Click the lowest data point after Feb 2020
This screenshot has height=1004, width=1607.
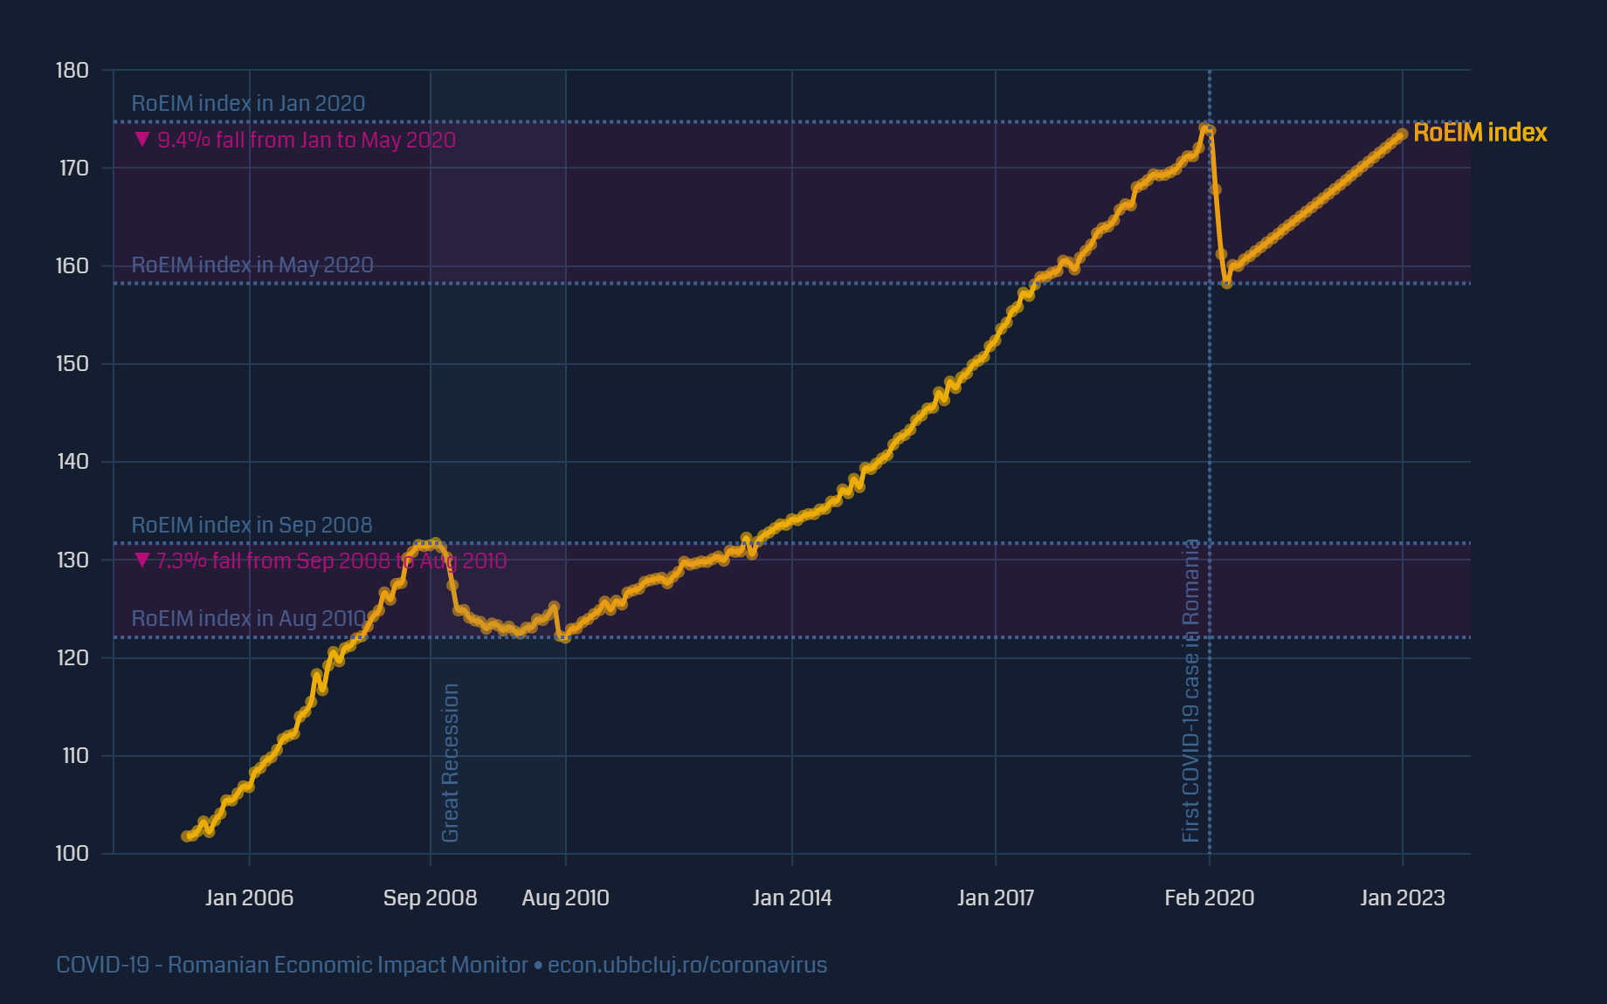[1226, 283]
